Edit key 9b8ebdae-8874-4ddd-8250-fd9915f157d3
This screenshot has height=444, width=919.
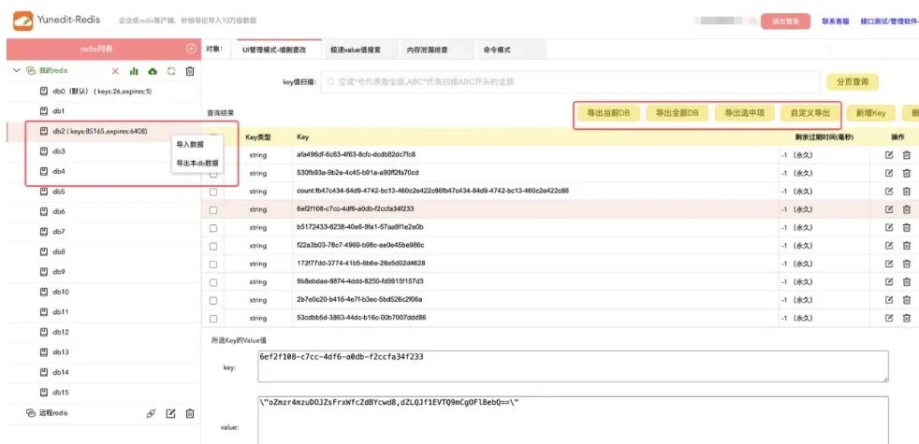click(888, 281)
